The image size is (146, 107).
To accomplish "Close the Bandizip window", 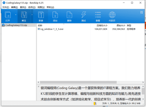I will (140, 3).
